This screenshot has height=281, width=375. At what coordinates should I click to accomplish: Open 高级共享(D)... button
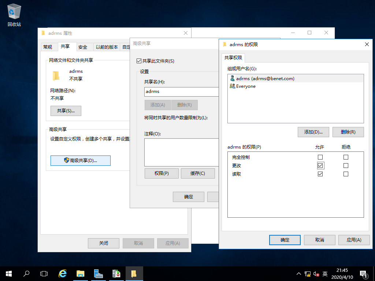80,161
